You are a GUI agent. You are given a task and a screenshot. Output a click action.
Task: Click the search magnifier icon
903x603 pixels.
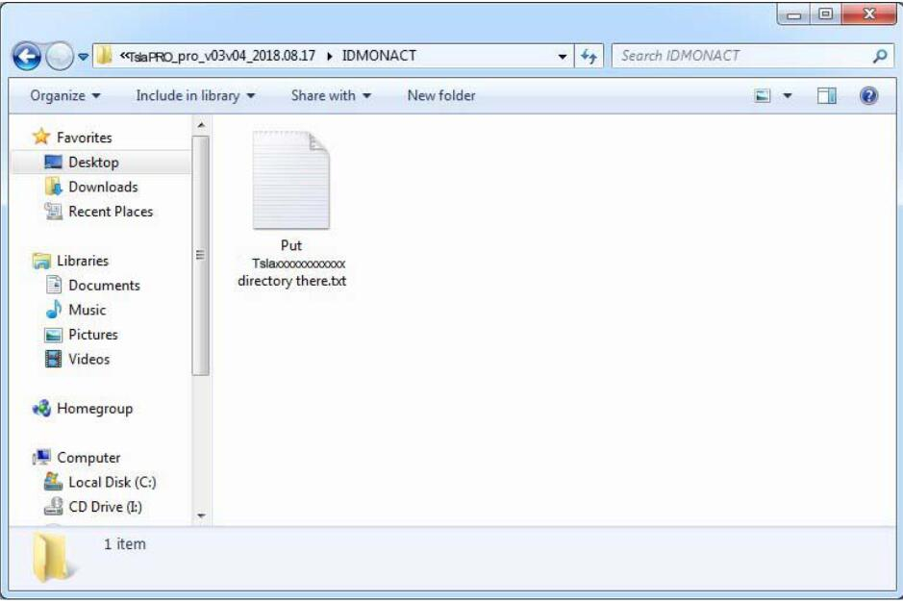tap(879, 57)
